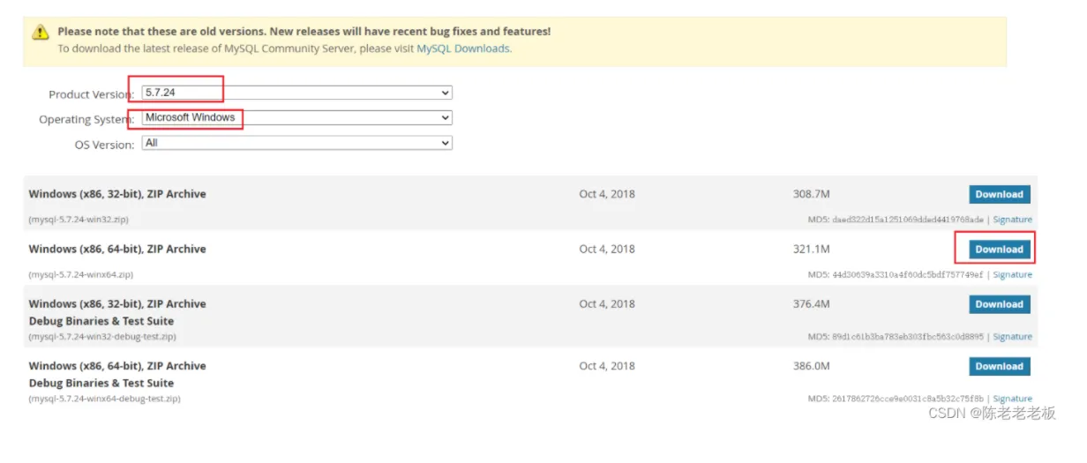Image resolution: width=1087 pixels, height=463 pixels.
Task: View Signature for win32 debug-test archive
Action: 1012,336
